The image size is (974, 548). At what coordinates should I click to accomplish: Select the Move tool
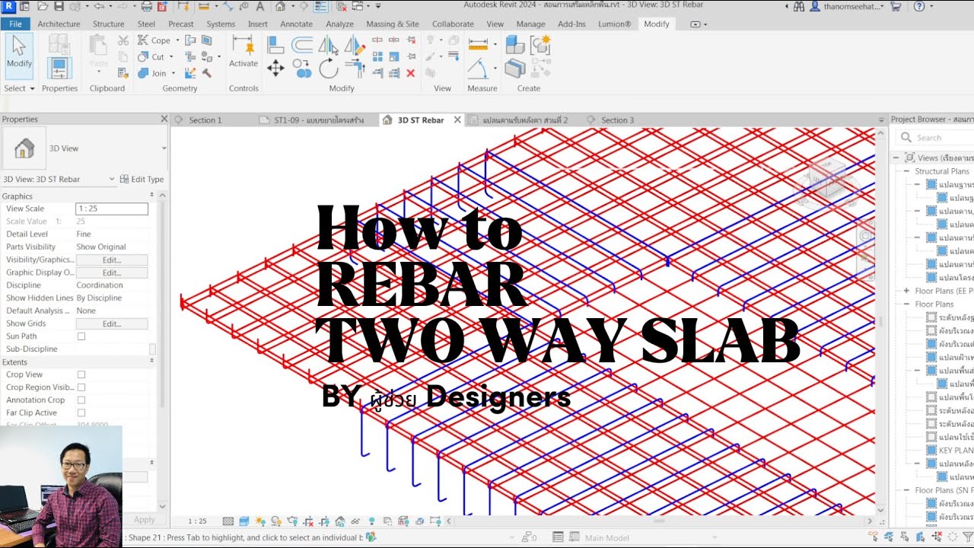(x=275, y=68)
